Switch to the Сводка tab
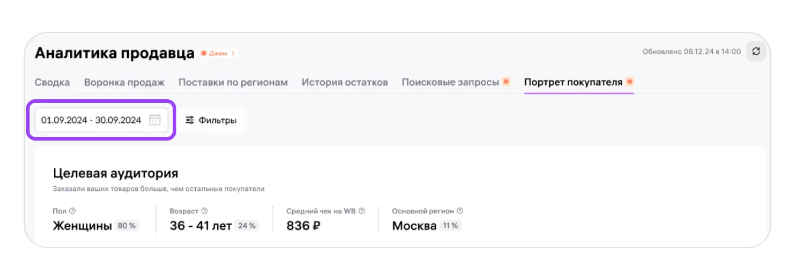The image size is (795, 280). [52, 83]
